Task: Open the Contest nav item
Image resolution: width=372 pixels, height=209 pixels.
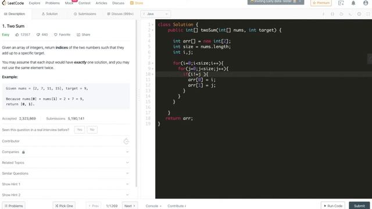Action: click(84, 3)
